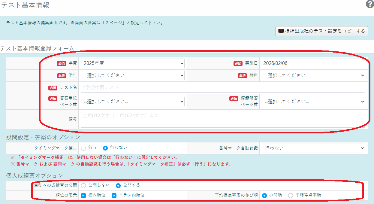Click the テスト名 text input field

pyautogui.click(x=223, y=88)
